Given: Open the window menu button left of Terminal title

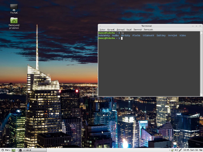Looking at the screenshot, I should point(100,26).
